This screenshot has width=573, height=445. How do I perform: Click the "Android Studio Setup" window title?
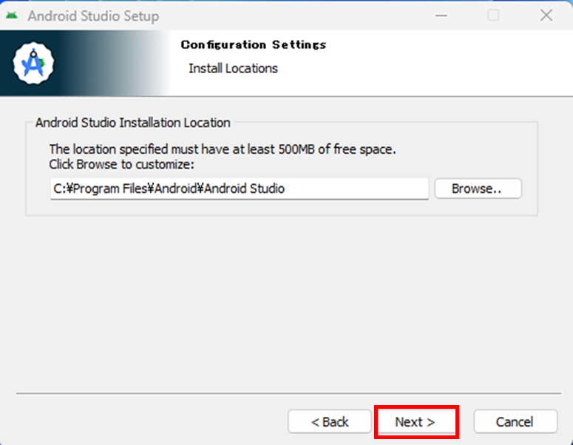(93, 16)
